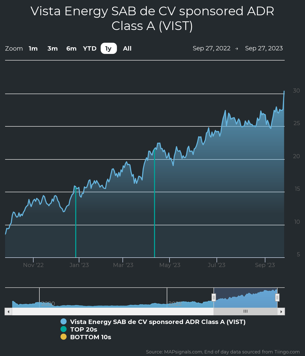
Task: Click the yellow BOTTOM 10s legend dot
Action: tap(64, 337)
